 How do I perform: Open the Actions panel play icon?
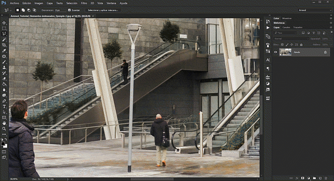tap(268, 28)
